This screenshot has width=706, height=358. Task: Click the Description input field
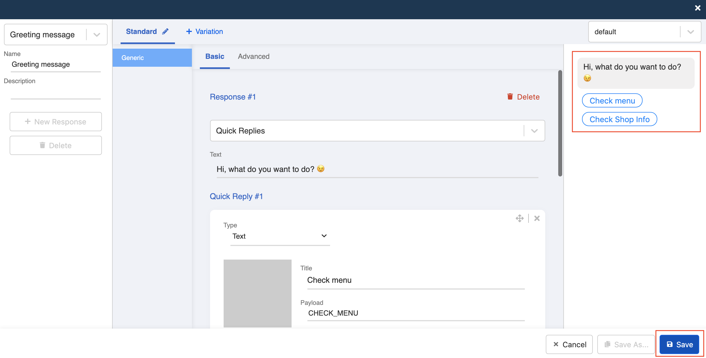(56, 92)
